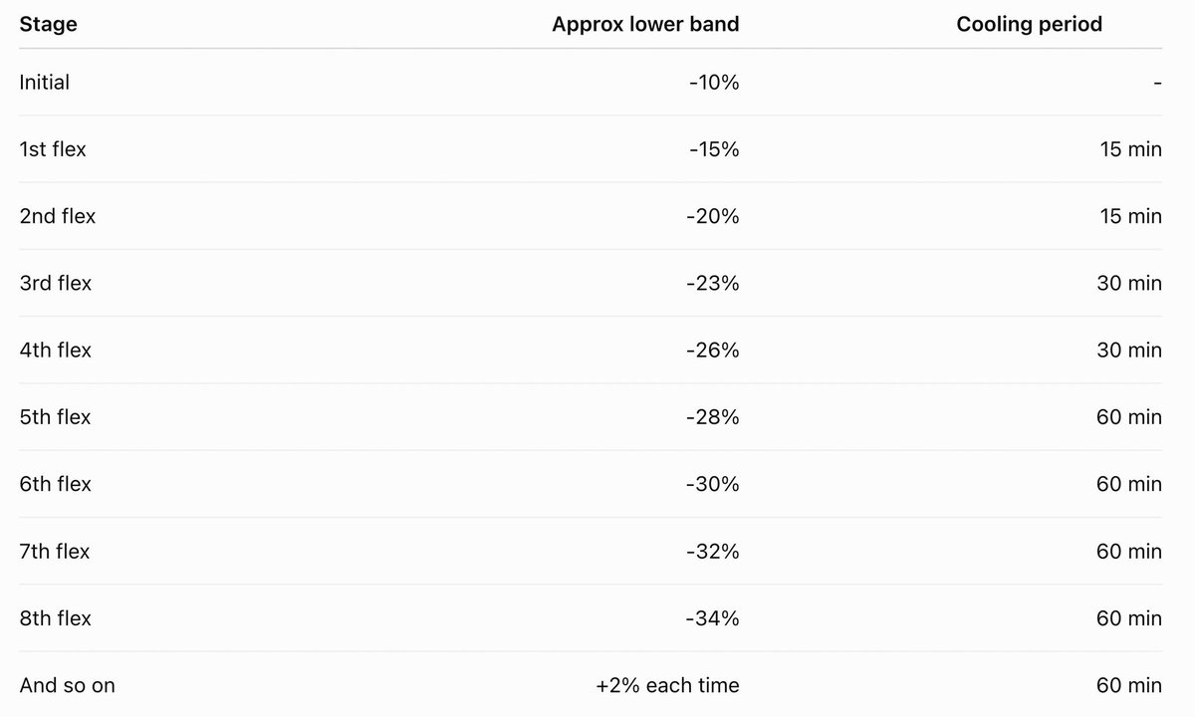Click the Approx lower band header
The width and height of the screenshot is (1195, 717).
pos(645,24)
